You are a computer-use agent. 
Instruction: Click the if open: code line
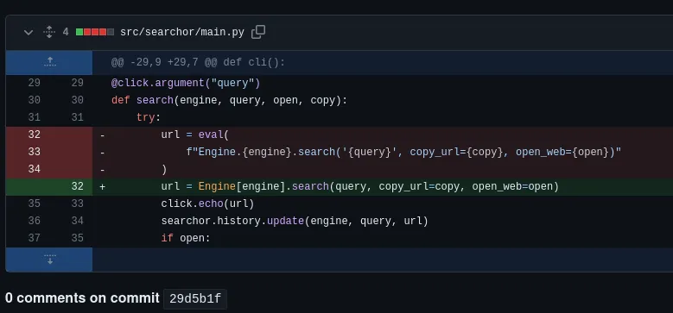pos(186,238)
